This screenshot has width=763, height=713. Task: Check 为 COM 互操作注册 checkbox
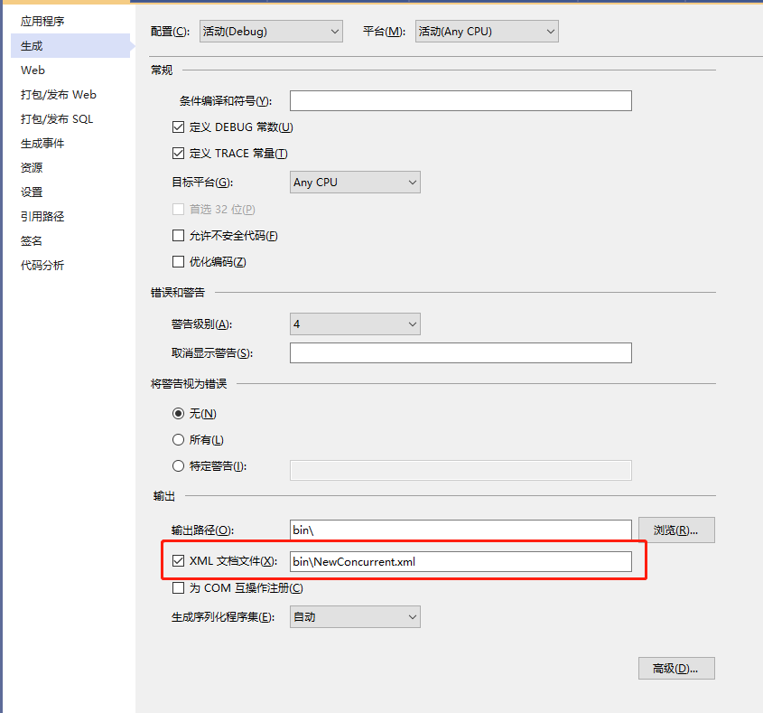(179, 587)
